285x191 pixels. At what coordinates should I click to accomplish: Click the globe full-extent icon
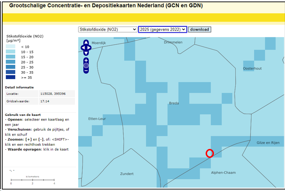pyautogui.click(x=86, y=65)
